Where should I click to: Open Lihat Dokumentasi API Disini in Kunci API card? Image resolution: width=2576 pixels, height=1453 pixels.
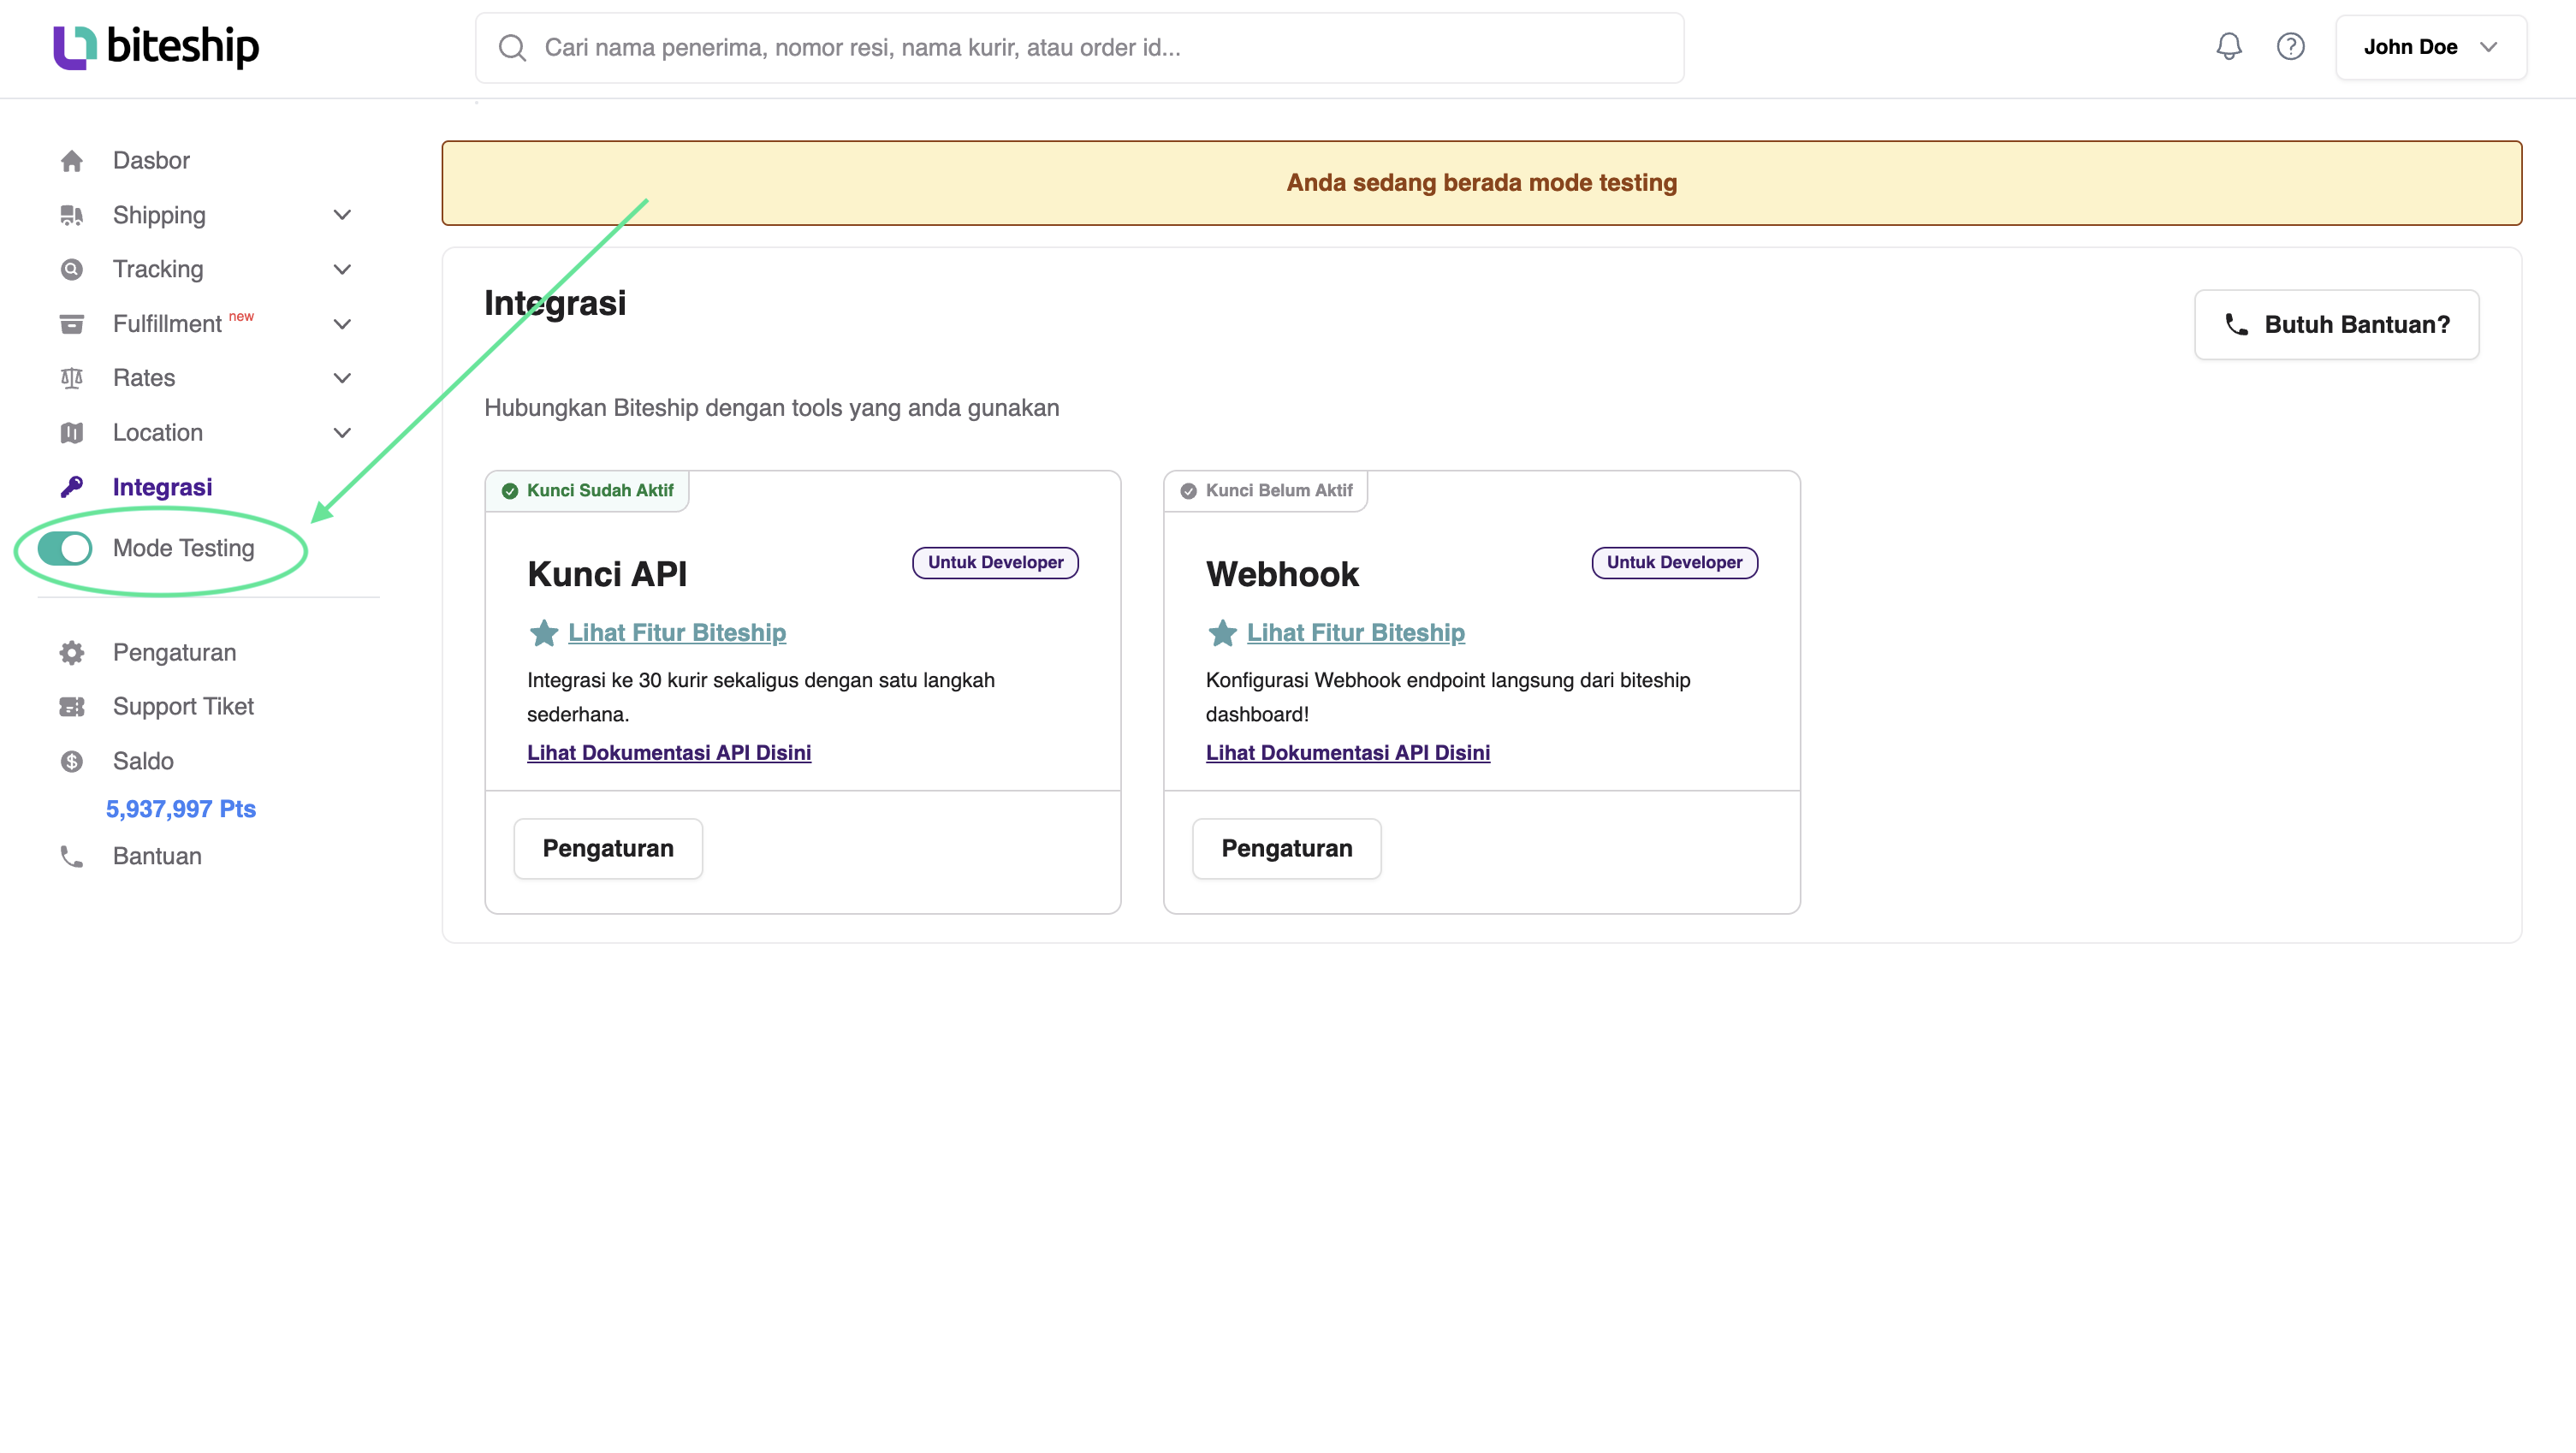(x=669, y=752)
